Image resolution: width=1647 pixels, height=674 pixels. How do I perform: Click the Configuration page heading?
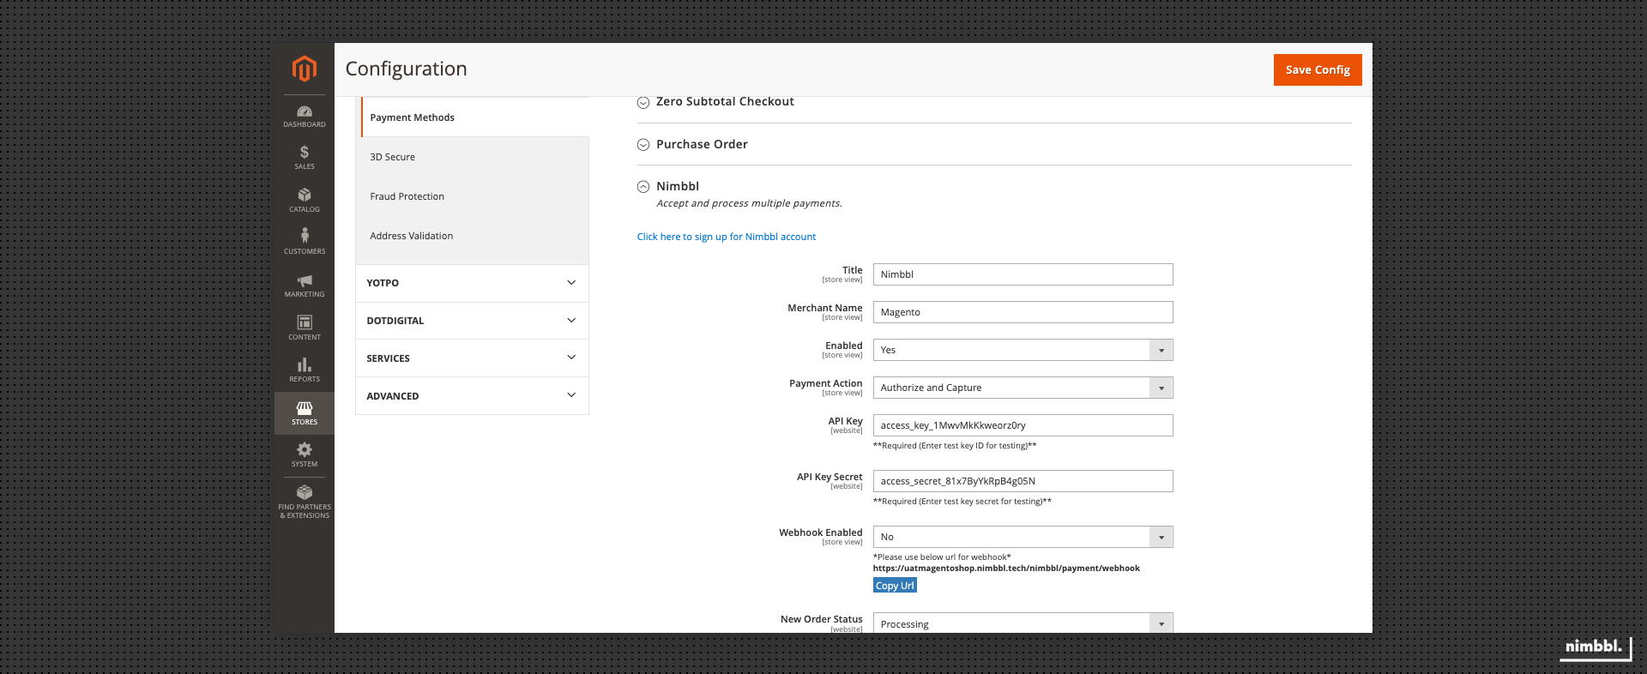click(x=406, y=69)
